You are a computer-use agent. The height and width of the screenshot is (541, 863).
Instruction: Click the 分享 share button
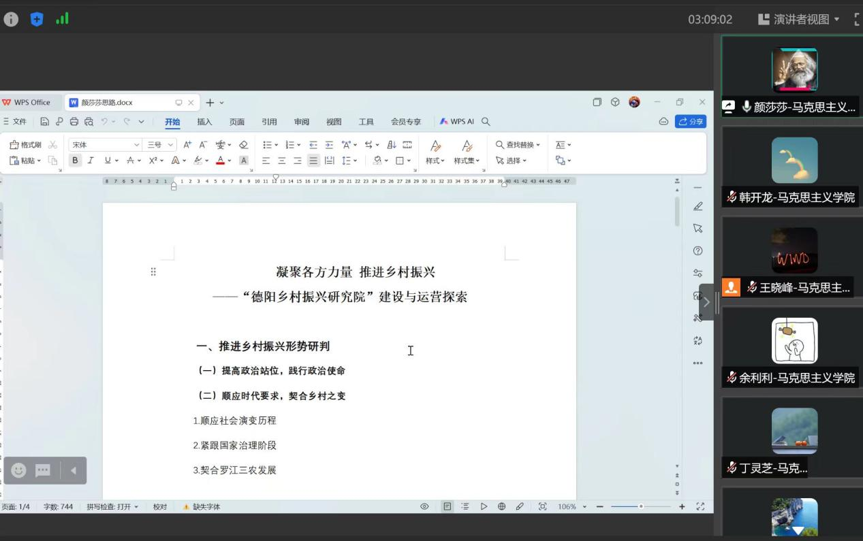tap(690, 122)
